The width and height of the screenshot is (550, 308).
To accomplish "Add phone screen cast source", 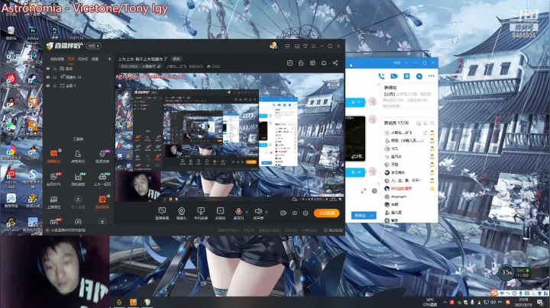I will (201, 213).
